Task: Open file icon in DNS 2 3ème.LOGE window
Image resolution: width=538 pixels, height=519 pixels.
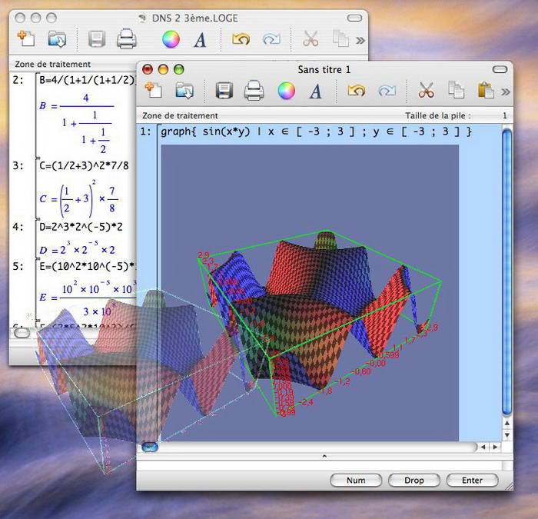Action: 57,39
